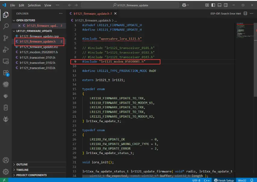
Task: Open the Manage gear settings icon
Action: tap(5, 172)
